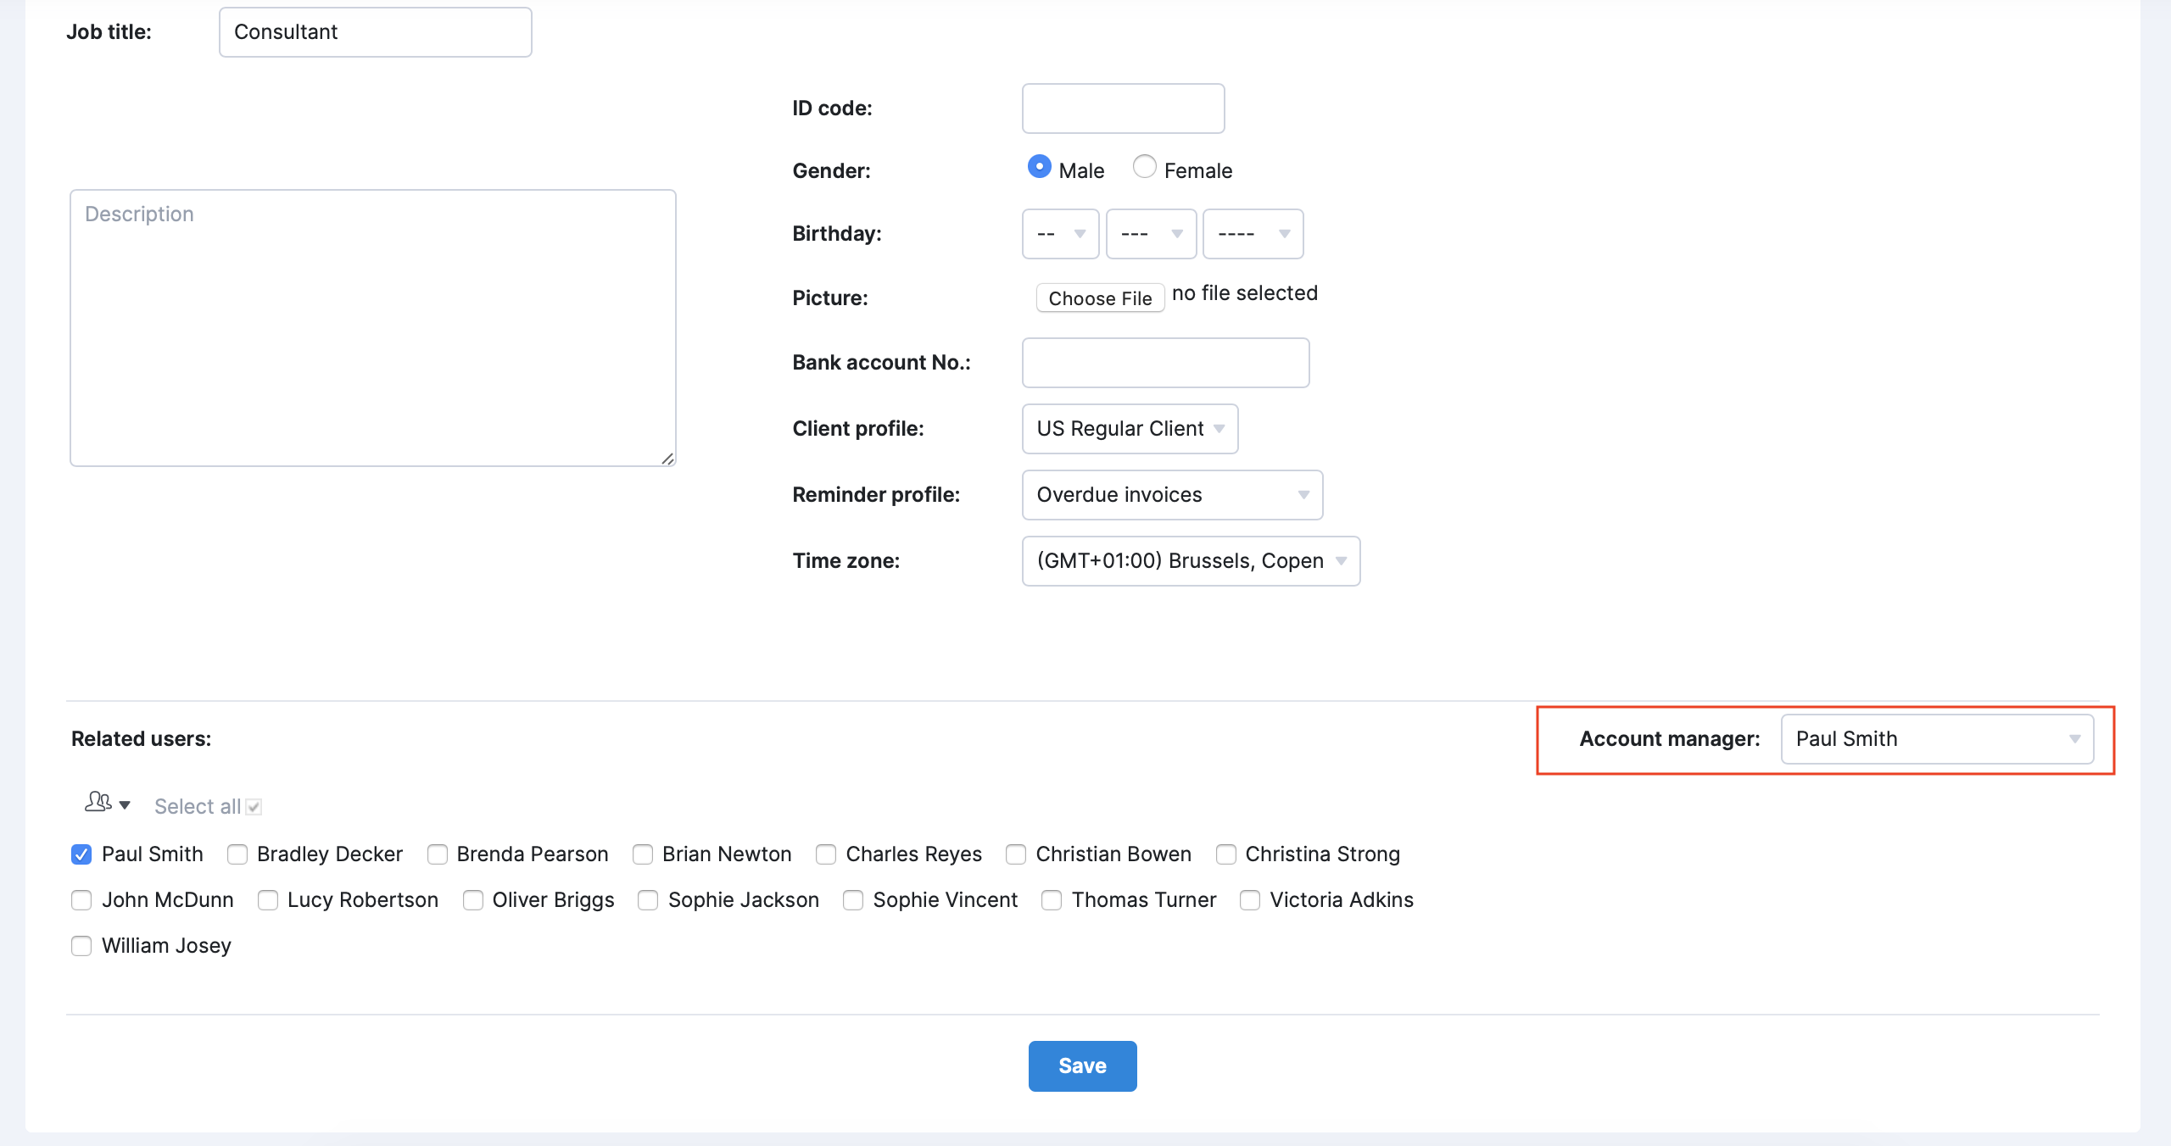Check the Christian Bowen checkbox
Viewport: 2171px width, 1146px height.
[1016, 854]
